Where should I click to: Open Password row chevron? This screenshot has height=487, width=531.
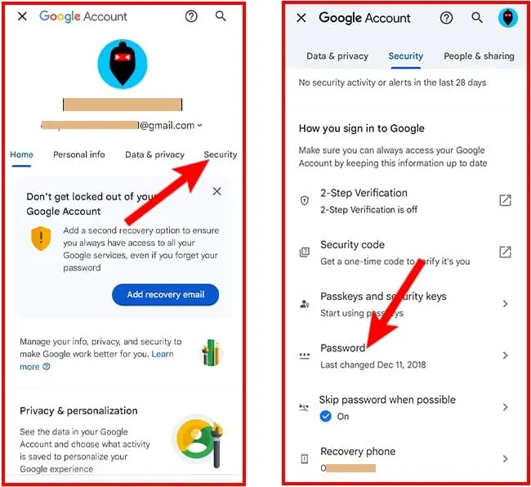tap(505, 355)
